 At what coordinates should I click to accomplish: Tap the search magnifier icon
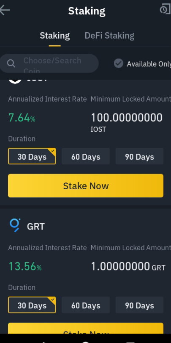[x=11, y=64]
